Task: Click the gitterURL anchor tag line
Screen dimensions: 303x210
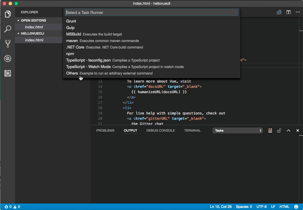Action: point(166,119)
